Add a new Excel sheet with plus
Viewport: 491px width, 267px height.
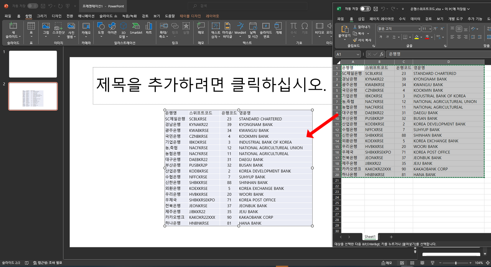coord(391,237)
